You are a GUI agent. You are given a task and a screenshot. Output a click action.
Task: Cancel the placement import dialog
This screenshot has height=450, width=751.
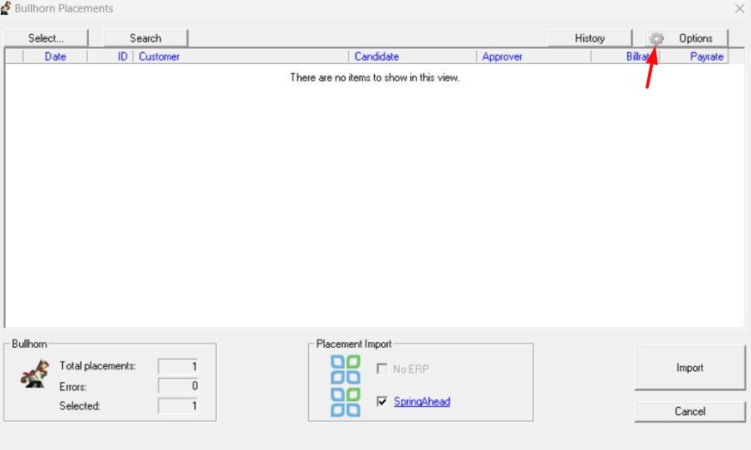click(690, 412)
